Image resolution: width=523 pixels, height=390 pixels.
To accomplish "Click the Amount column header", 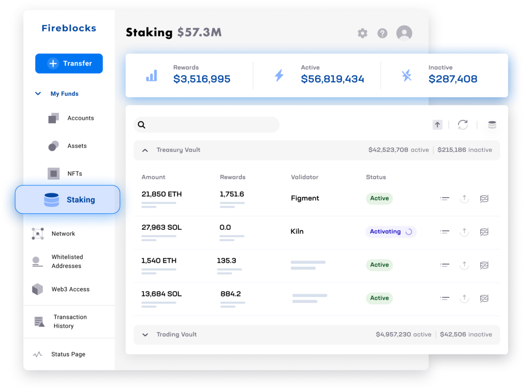I will [153, 177].
